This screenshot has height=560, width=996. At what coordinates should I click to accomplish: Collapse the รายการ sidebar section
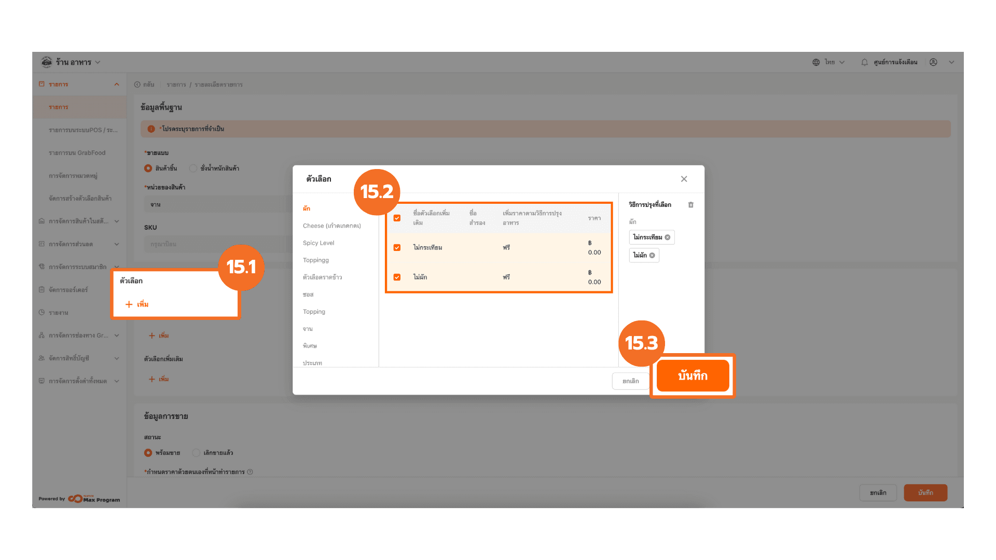coord(117,85)
